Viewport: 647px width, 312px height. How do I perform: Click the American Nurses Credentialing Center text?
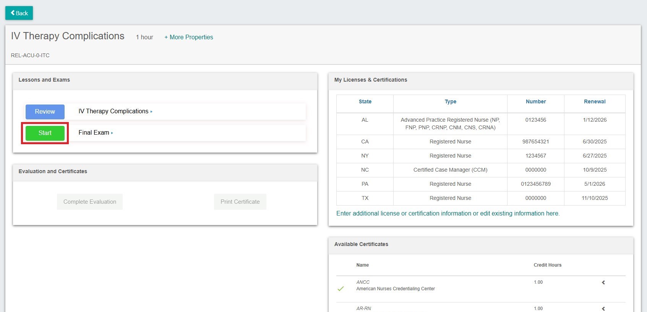[x=396, y=289]
